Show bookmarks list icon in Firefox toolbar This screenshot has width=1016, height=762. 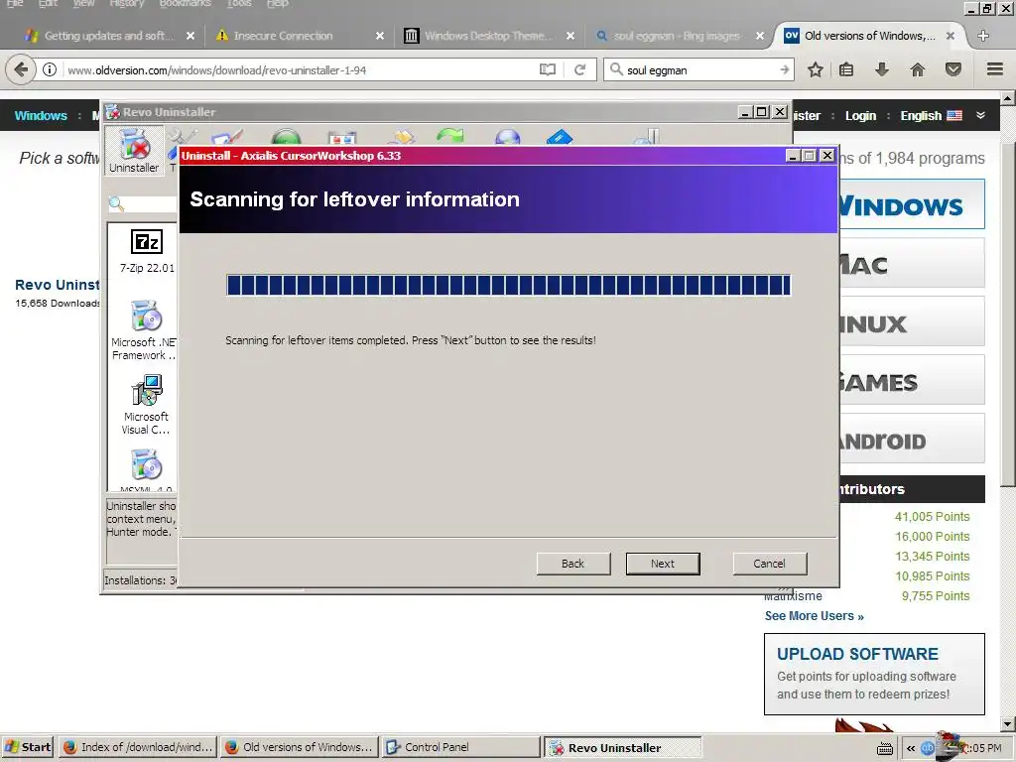[846, 70]
